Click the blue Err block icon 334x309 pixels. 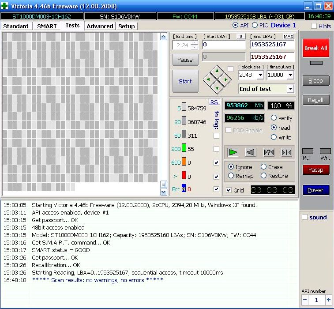tap(184, 188)
